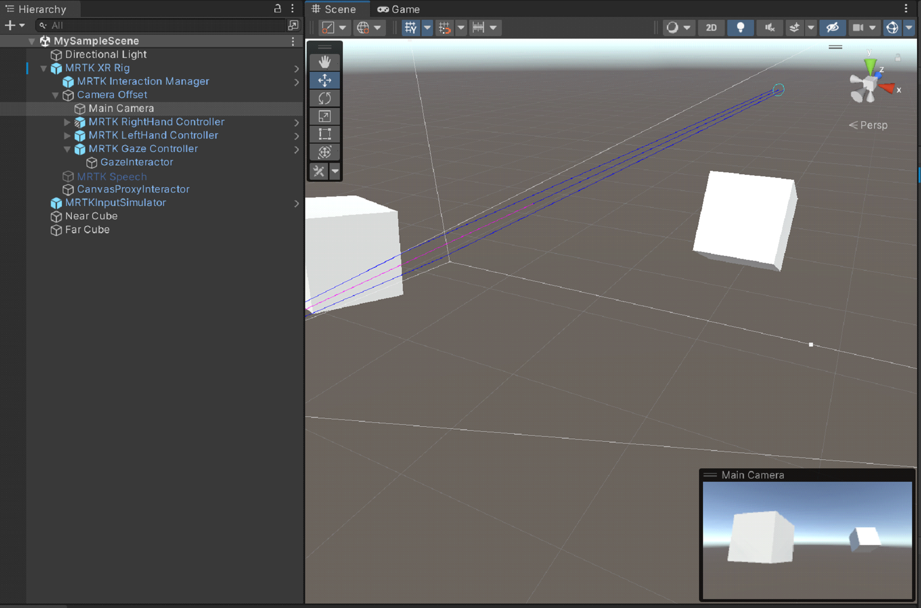
Task: Click the gizmos visibility eye toggle
Action: pyautogui.click(x=832, y=28)
